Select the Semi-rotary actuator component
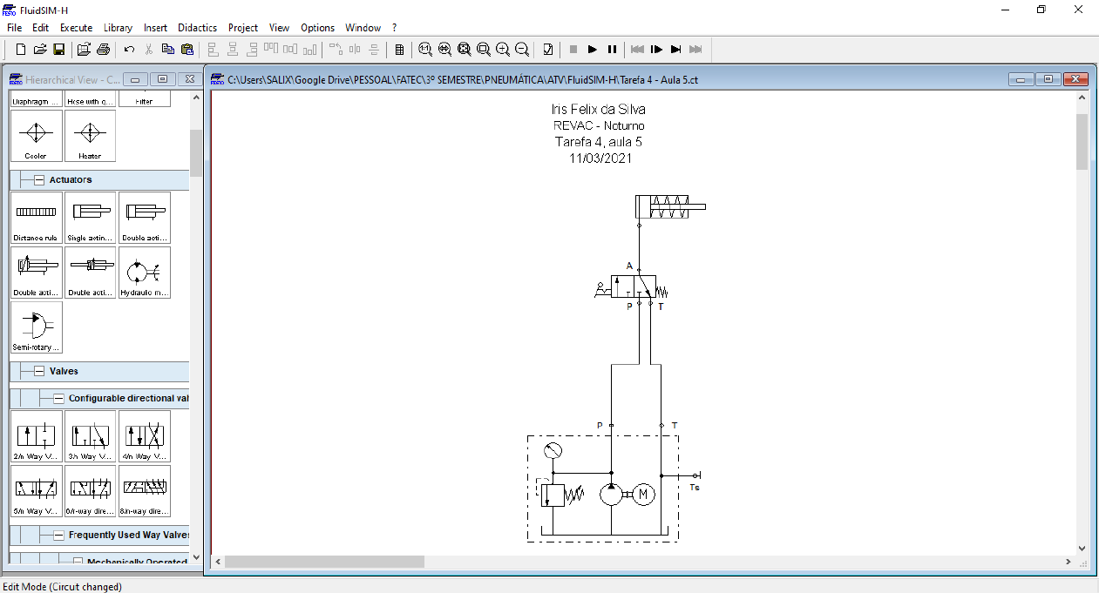The height and width of the screenshot is (593, 1099). click(x=37, y=327)
